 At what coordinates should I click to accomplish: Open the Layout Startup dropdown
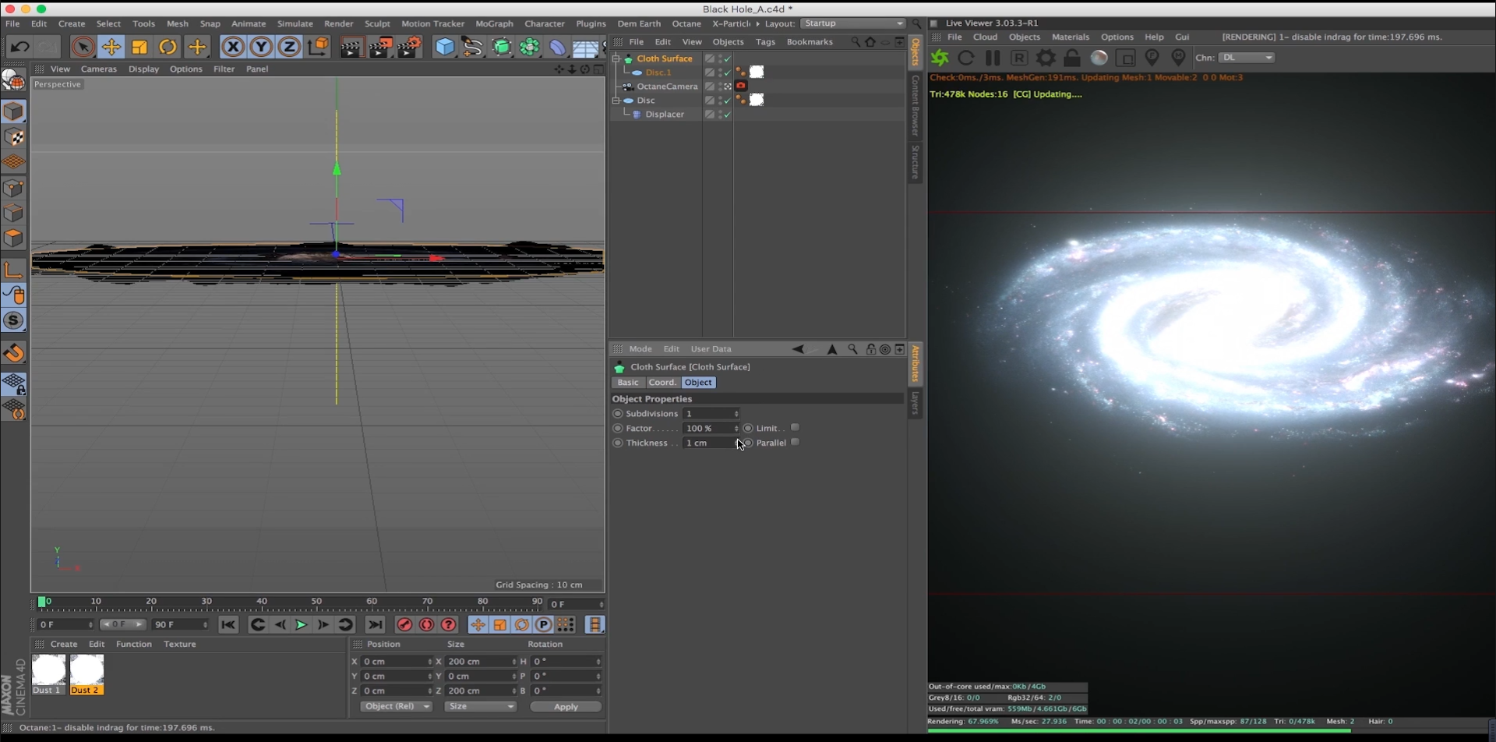(x=853, y=23)
